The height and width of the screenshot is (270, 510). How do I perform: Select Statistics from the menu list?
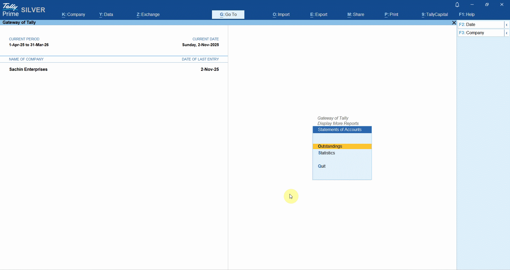327,153
